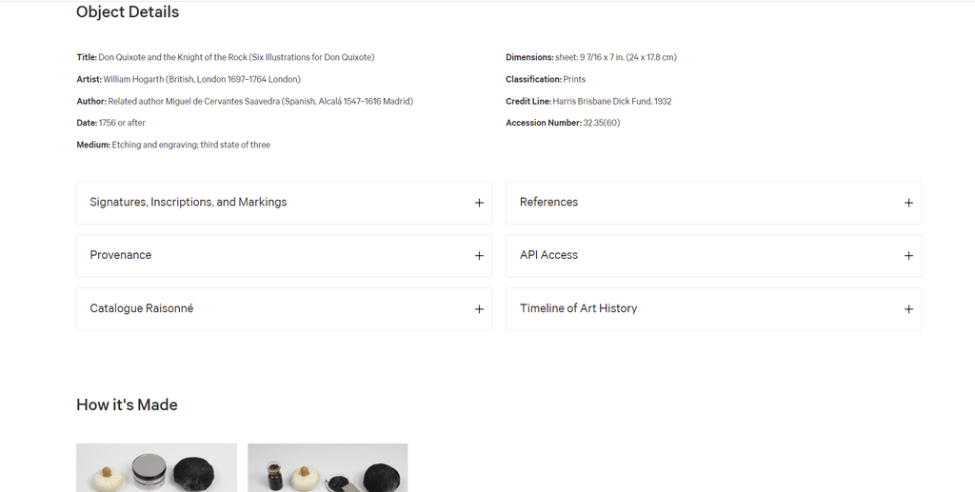This screenshot has width=975, height=492.
Task: Click the accession number 32.35(60)
Action: pos(602,123)
